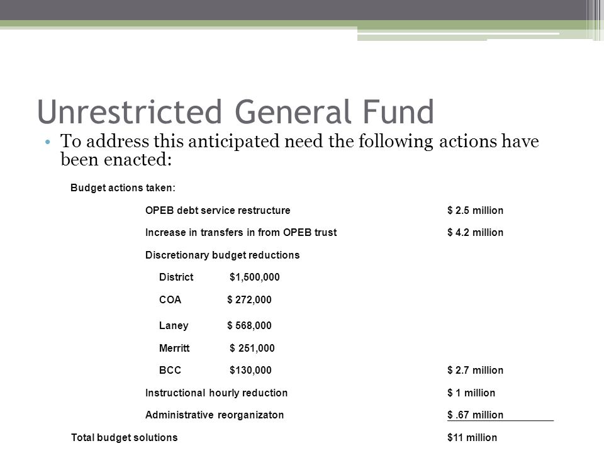Select the '$ 2.7 million' subtotal
Screen dimensions: 604x453
[x=476, y=370]
